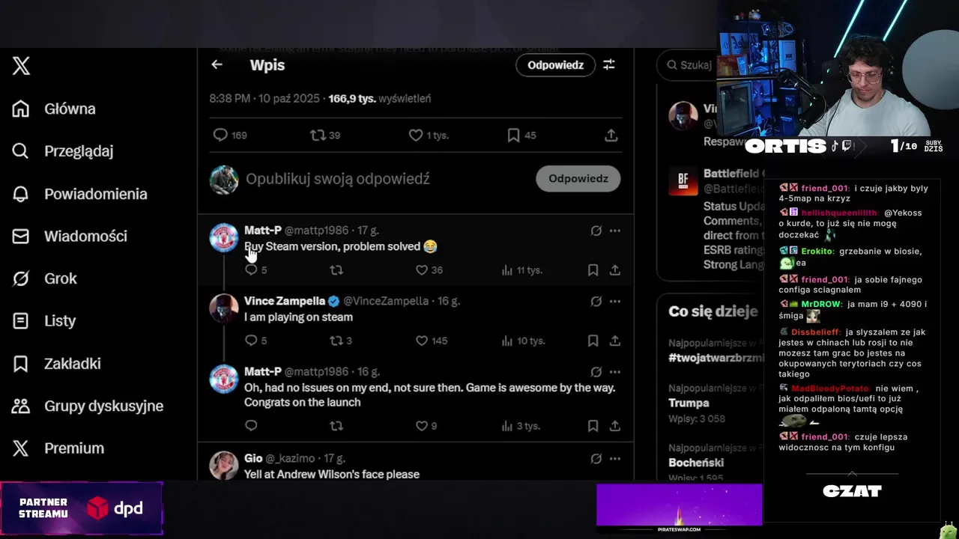The image size is (959, 539).
Task: Share the main post
Action: (x=611, y=135)
